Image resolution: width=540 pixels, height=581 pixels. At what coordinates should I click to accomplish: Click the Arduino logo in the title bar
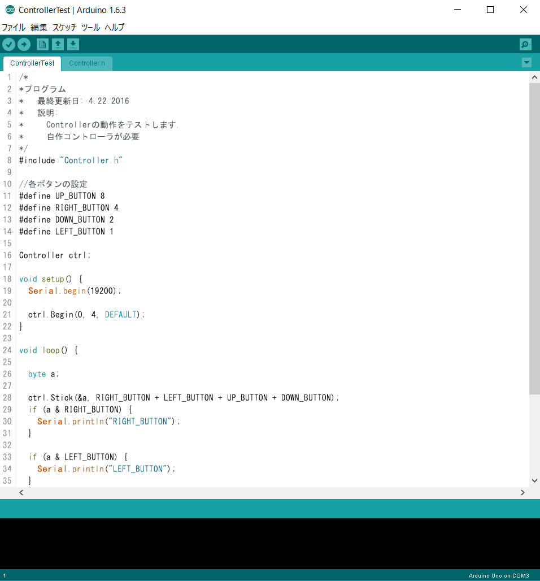10,10
